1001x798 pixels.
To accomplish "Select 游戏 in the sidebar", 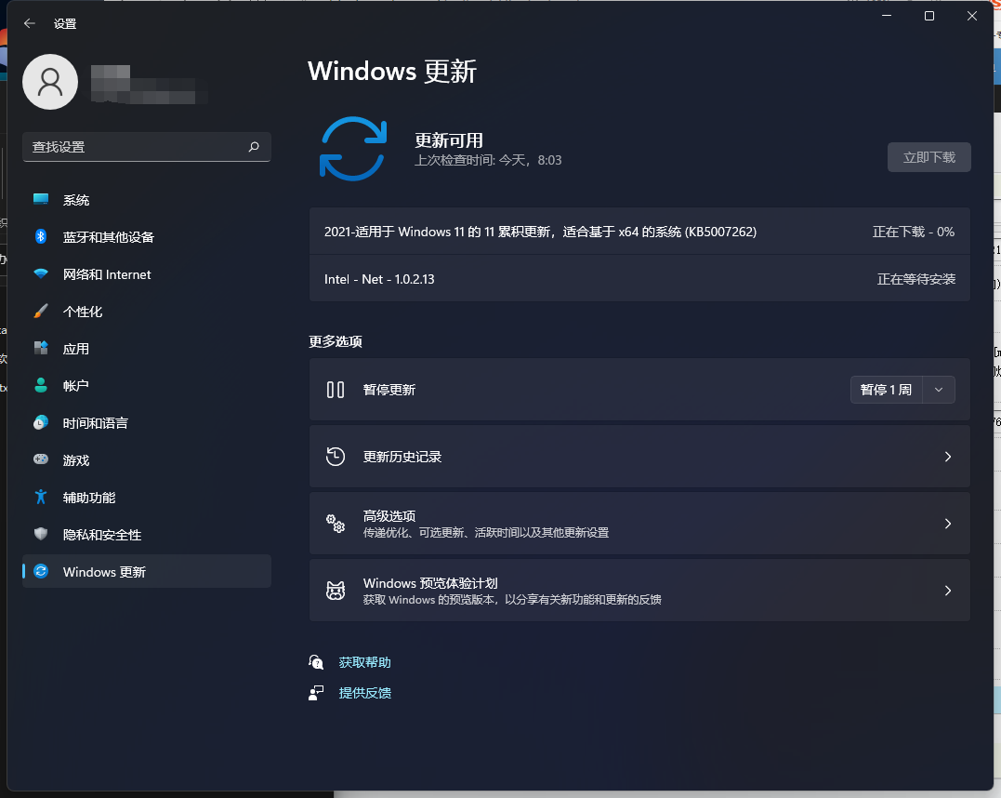I will pos(147,459).
